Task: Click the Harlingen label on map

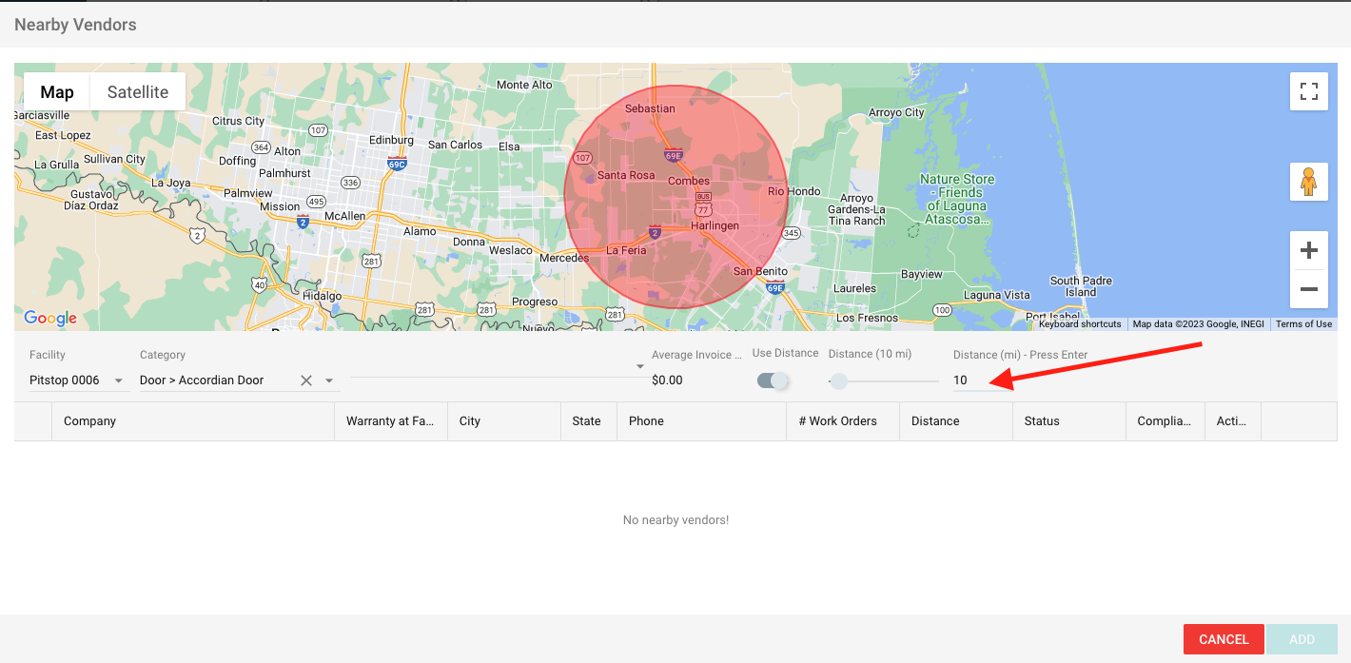Action: click(x=715, y=226)
